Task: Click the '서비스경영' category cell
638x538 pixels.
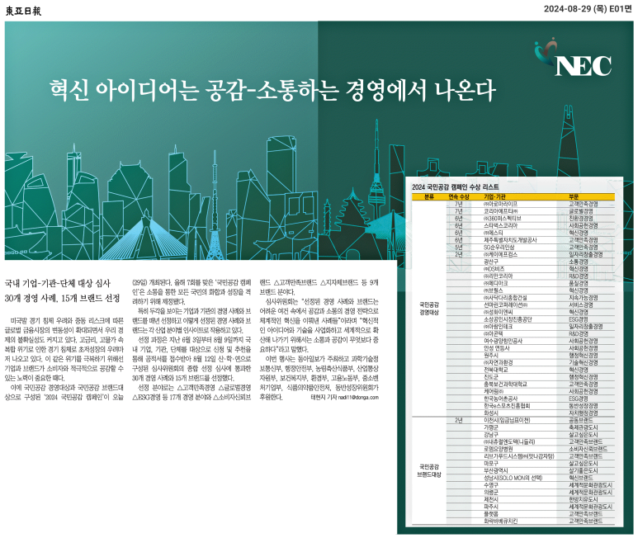Action: pos(580,304)
